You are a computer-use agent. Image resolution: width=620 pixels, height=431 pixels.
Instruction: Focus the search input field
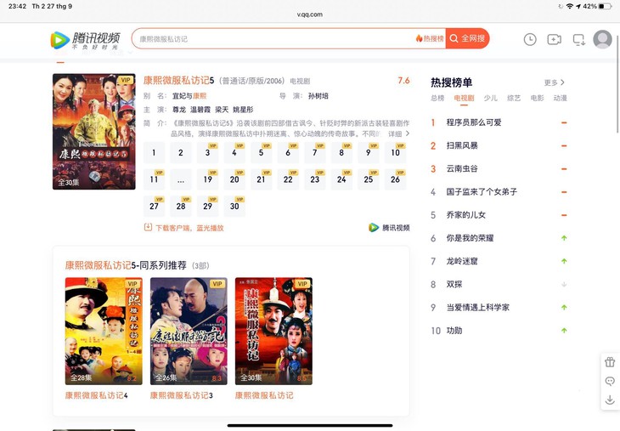[x=272, y=39]
